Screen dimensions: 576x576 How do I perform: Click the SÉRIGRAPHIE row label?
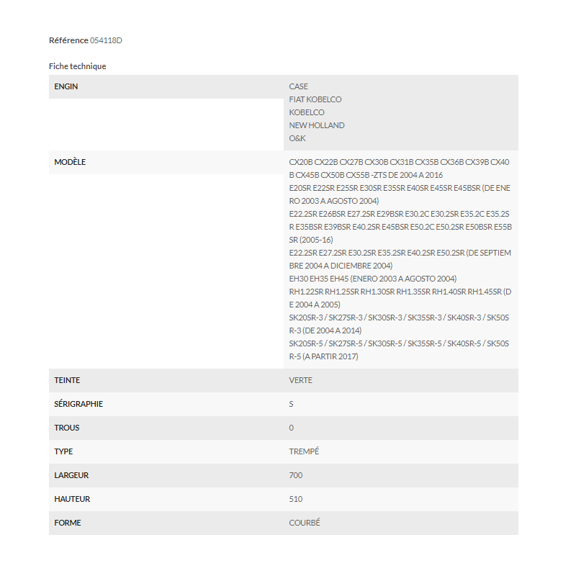78,404
